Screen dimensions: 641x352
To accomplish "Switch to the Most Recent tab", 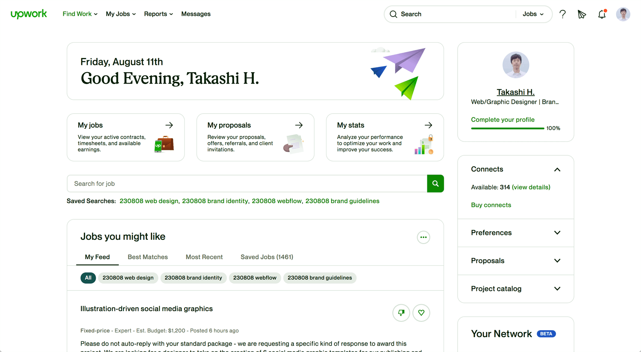I will click(204, 257).
